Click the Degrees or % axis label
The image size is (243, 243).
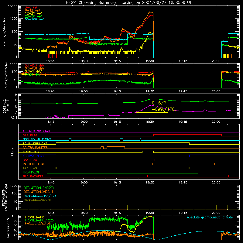[8, 228]
